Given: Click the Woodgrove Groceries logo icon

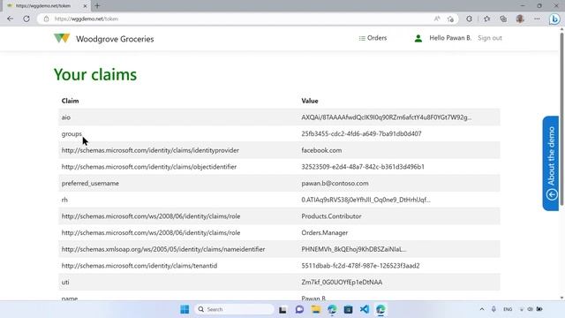Looking at the screenshot, I should 62,38.
